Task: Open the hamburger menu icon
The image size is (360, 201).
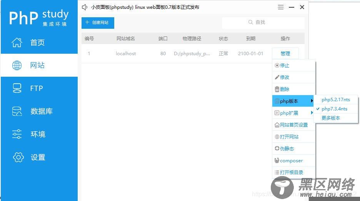Action: click(x=280, y=7)
